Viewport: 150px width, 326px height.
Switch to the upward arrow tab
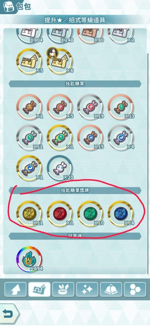point(15,289)
